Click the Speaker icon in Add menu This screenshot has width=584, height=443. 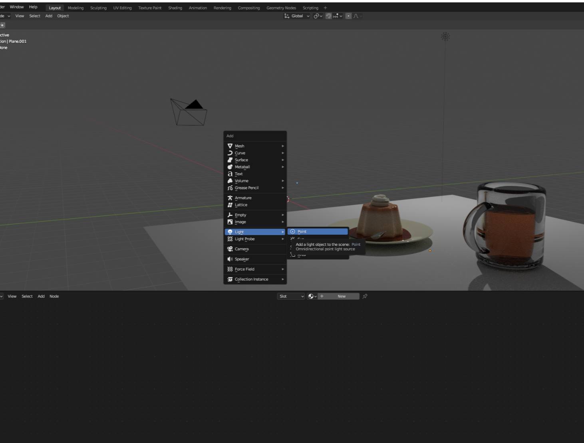tap(230, 259)
